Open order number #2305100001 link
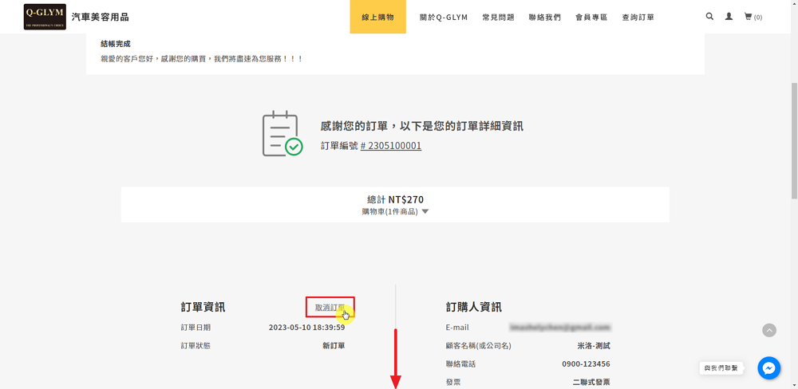This screenshot has width=798, height=389. [x=391, y=146]
